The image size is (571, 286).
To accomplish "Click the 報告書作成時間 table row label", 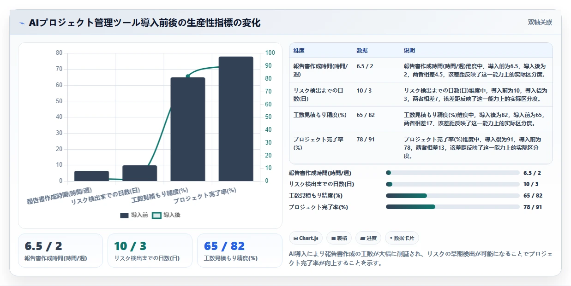I will tap(321, 70).
